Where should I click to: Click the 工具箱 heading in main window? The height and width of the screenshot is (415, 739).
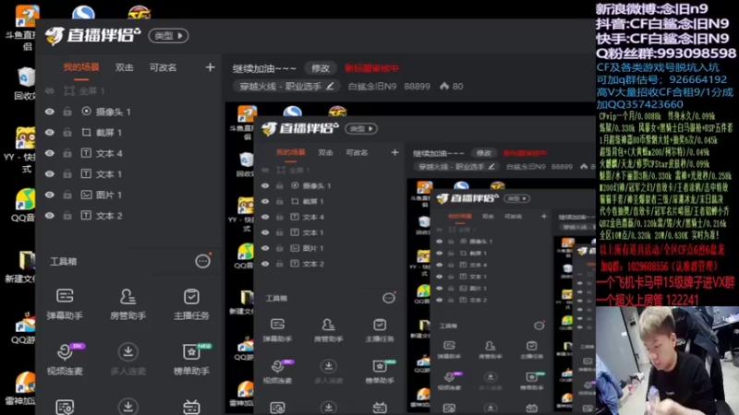[x=63, y=261]
